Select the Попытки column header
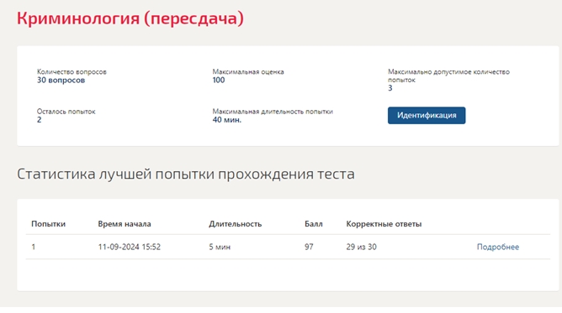Image resolution: width=562 pixels, height=313 pixels. tap(49, 224)
